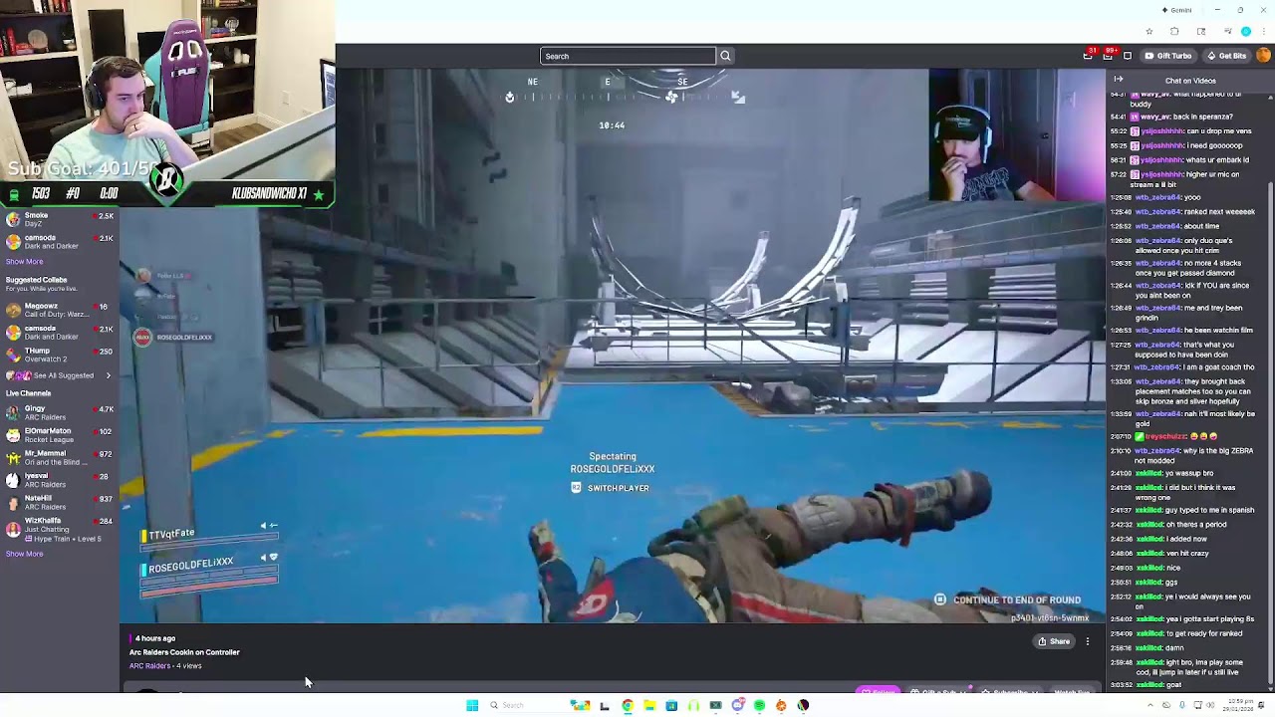The height and width of the screenshot is (717, 1275).
Task: Open the Twitch user profile avatar
Action: click(1263, 56)
